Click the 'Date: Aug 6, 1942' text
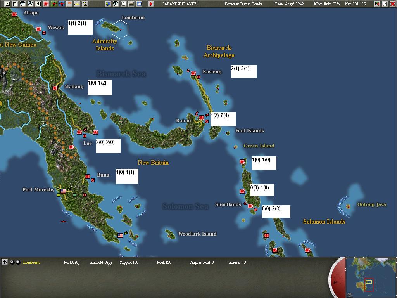The width and height of the screenshot is (397, 298). click(x=289, y=4)
